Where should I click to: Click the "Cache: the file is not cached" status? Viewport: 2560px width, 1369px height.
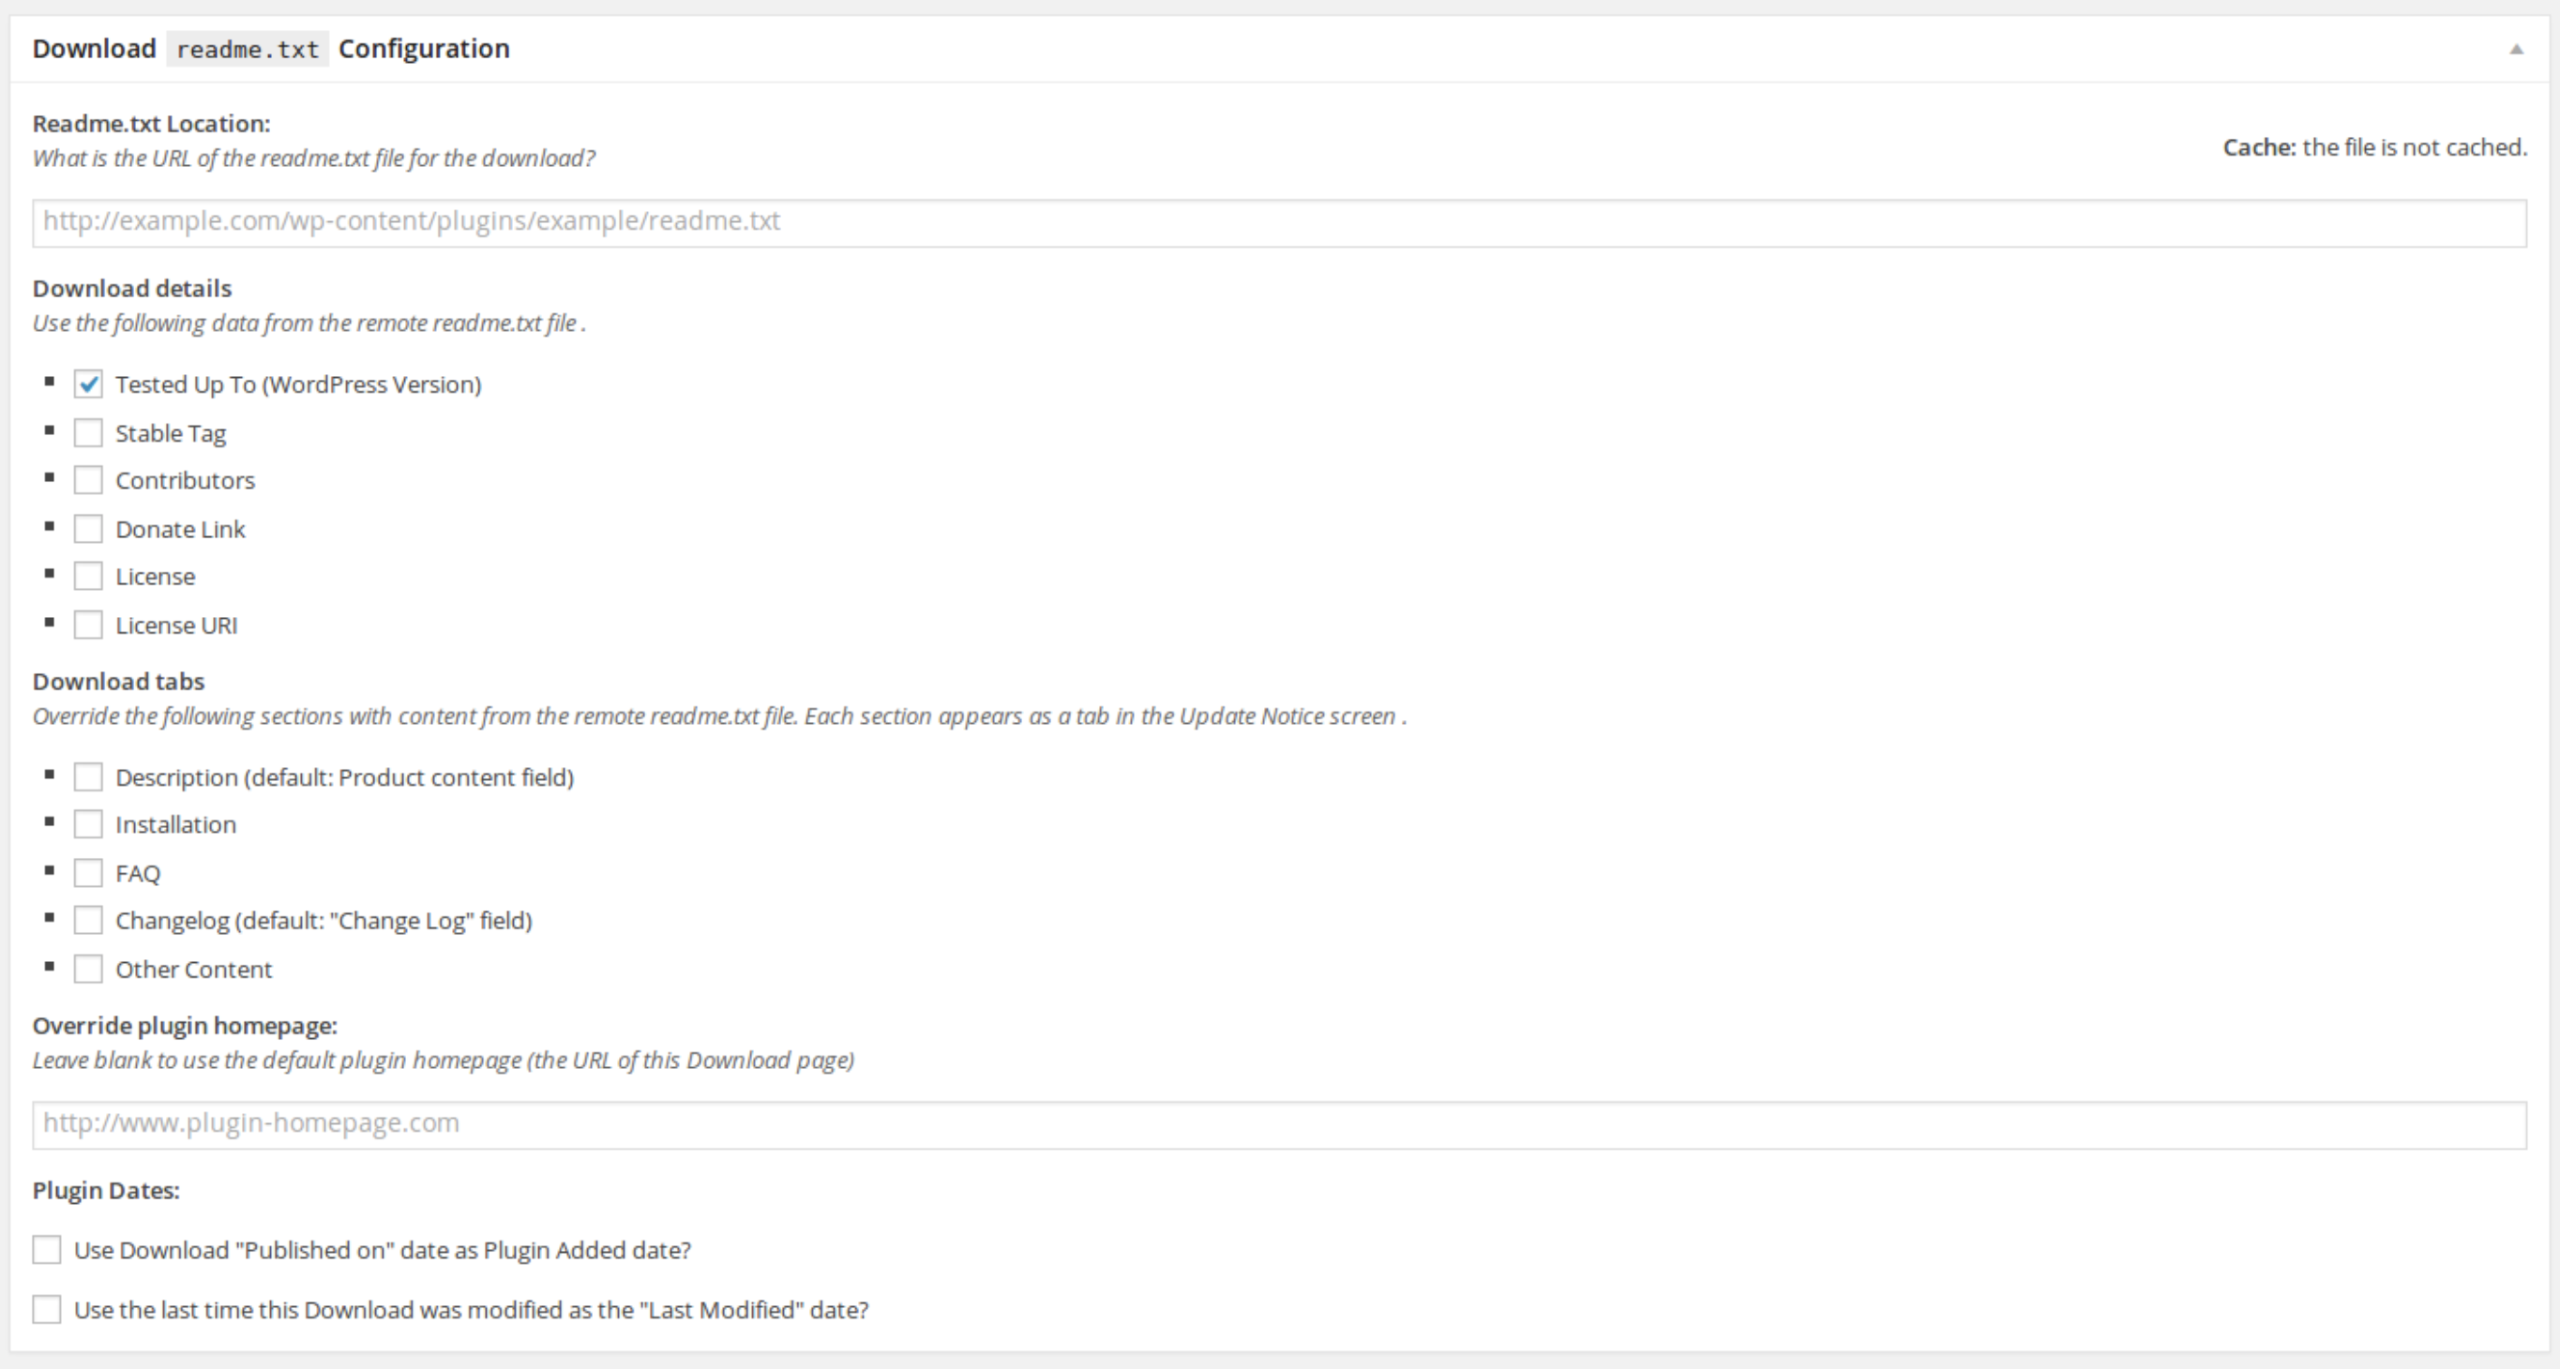pos(2374,147)
